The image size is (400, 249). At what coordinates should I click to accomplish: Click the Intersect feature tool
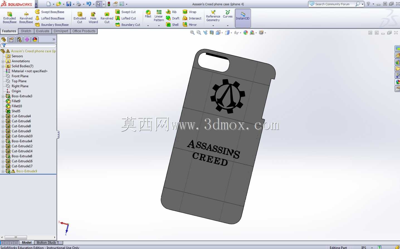pyautogui.click(x=192, y=18)
